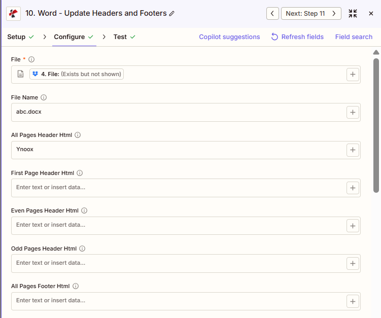
Task: Show info for File Name field
Action: [44, 97]
